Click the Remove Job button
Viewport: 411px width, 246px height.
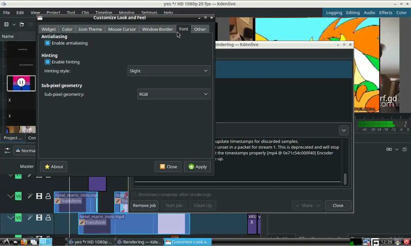pos(144,205)
